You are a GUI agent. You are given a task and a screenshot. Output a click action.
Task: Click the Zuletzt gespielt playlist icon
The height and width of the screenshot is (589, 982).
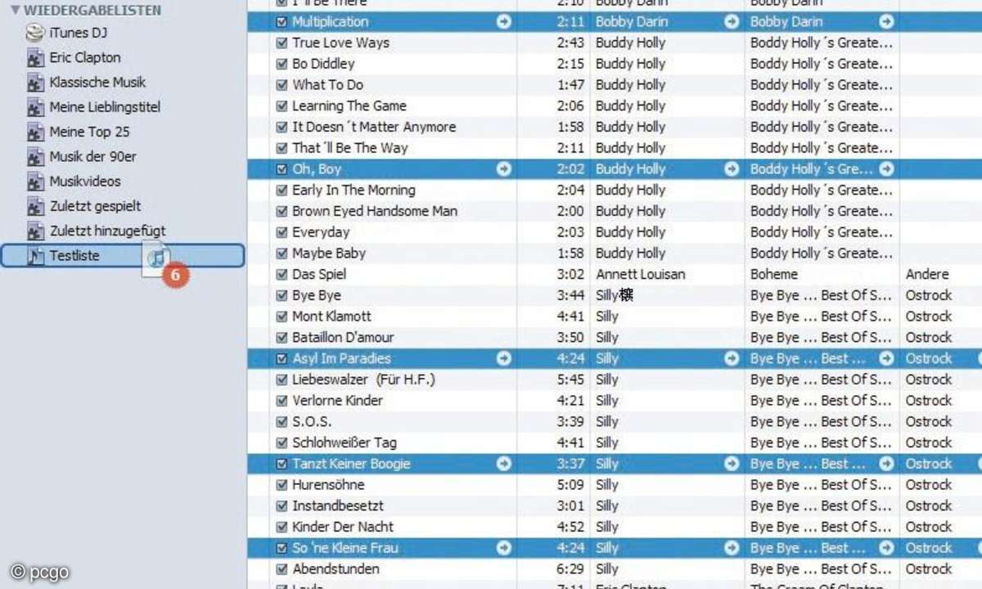(x=35, y=206)
